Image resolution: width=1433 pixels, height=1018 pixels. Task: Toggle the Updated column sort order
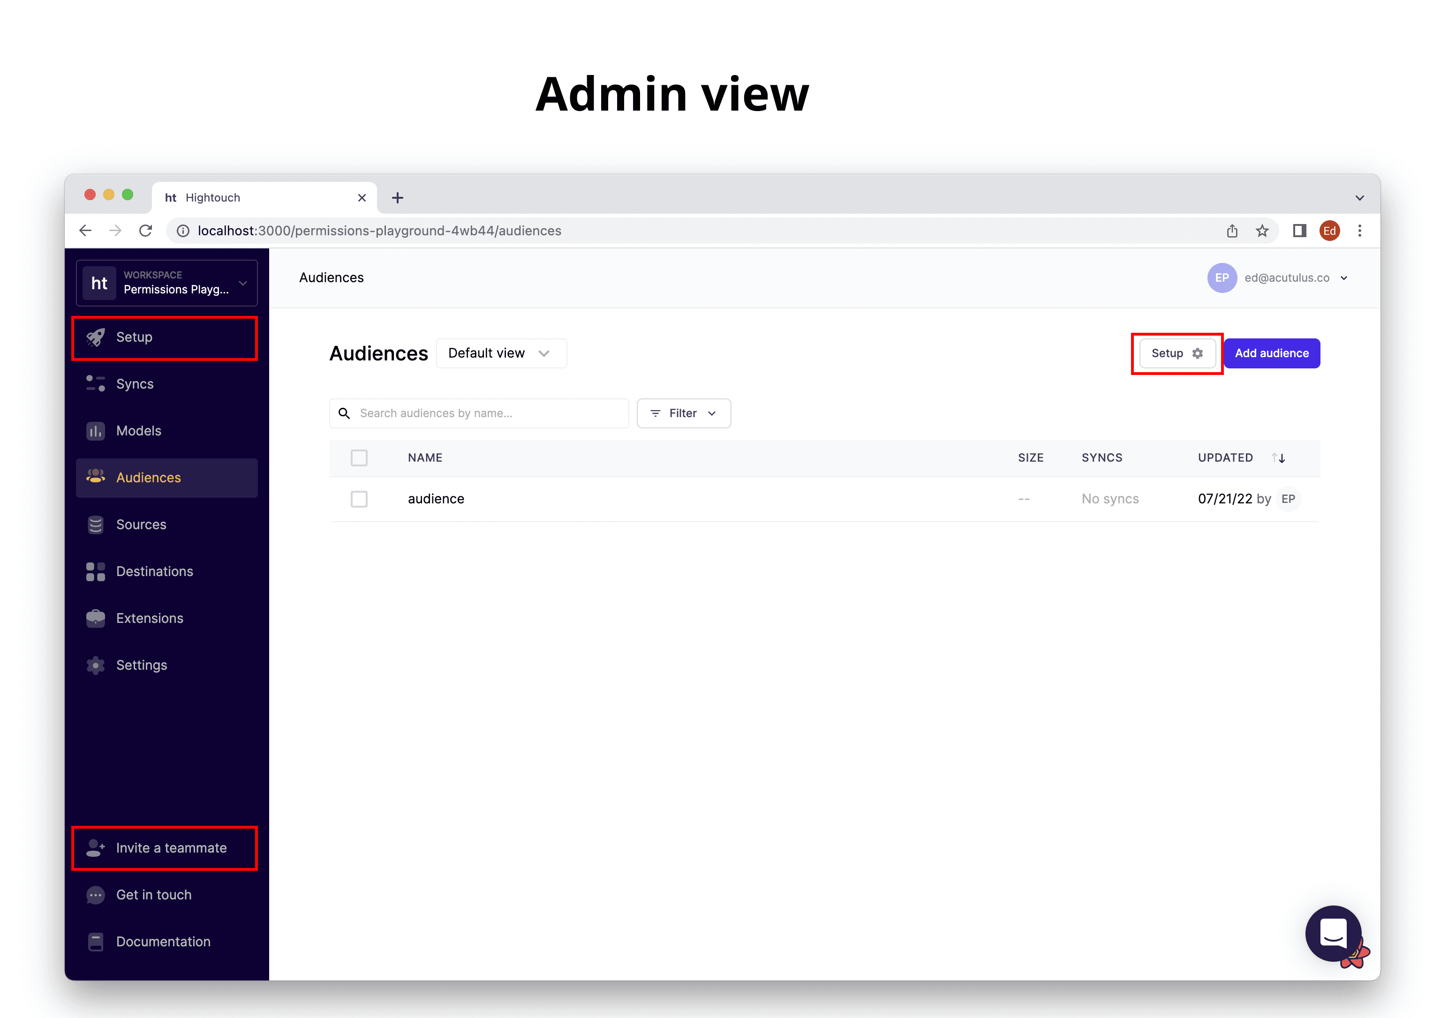coord(1278,457)
